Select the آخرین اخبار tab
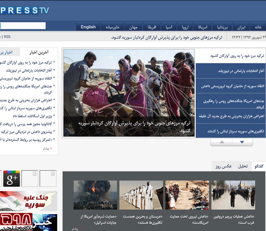 coord(39,52)
